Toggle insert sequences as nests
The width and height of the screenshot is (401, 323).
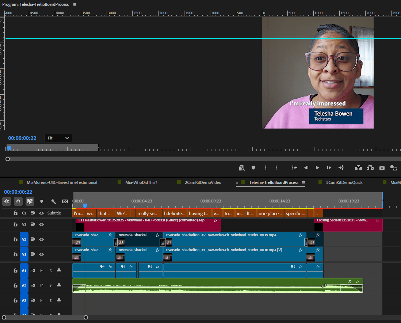click(7, 201)
